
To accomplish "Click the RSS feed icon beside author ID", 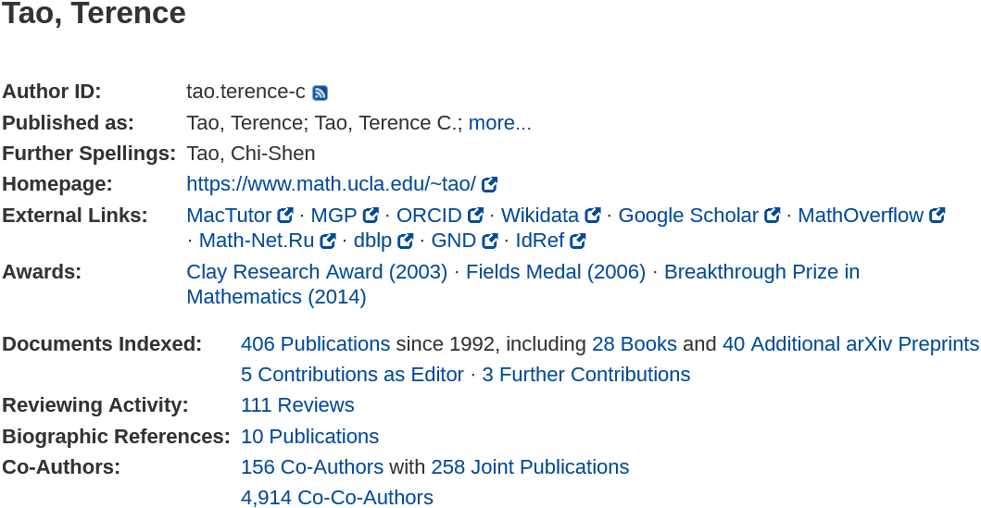I will 320,93.
